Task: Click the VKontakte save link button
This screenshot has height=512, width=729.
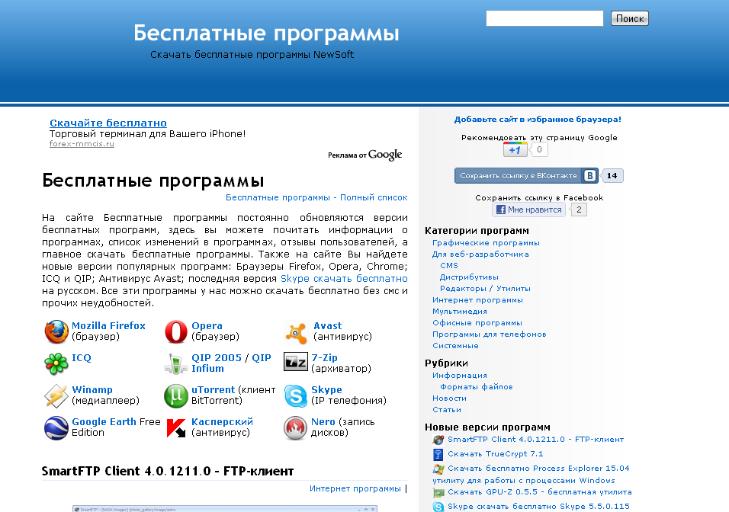Action: pos(526,176)
